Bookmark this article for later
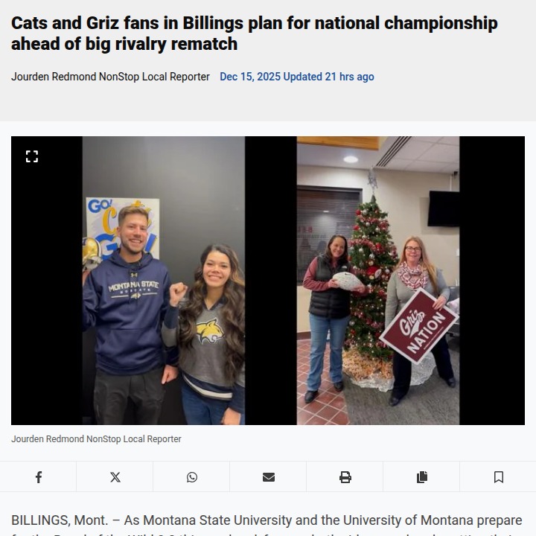 pos(499,477)
